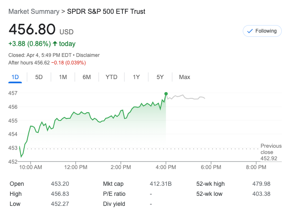The height and width of the screenshot is (213, 291).
Task: Open the YTD chart view
Action: pos(112,77)
